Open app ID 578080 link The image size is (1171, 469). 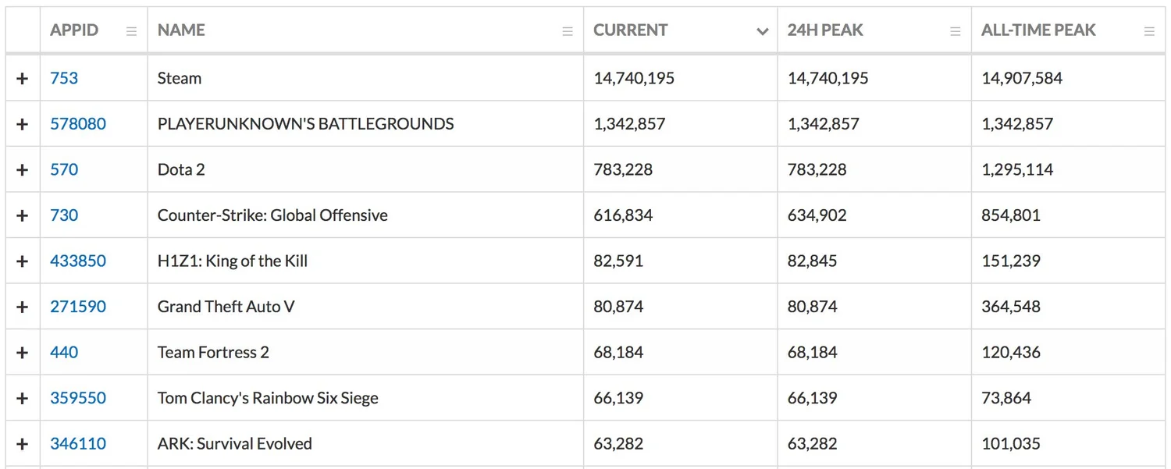78,124
